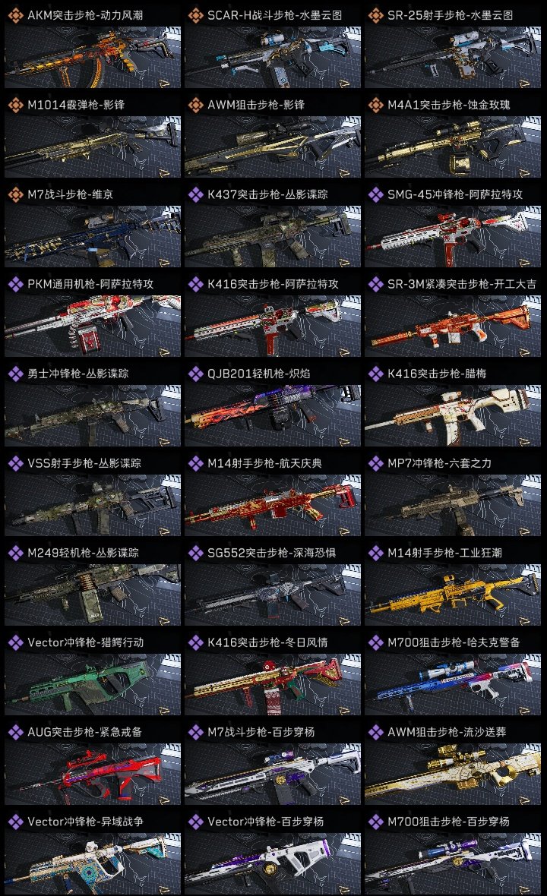Click the orange rarity icon beside SCAR-H战斗步枪-水墨云图
The width and height of the screenshot is (547, 896).
[195, 15]
